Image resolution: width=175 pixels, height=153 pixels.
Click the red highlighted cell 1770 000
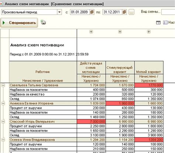pos(149,85)
